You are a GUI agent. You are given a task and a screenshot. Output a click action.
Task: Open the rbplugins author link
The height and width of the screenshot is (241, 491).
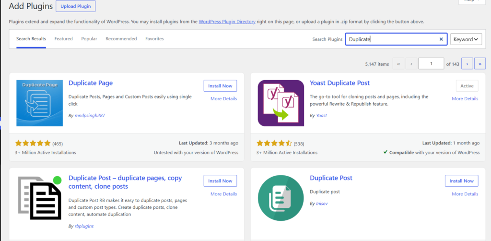[84, 226]
